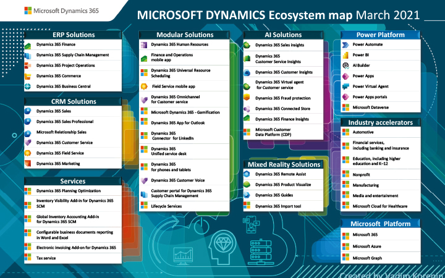Click the Dynamics 365 Finance icon
The image size is (445, 278).
28,46
